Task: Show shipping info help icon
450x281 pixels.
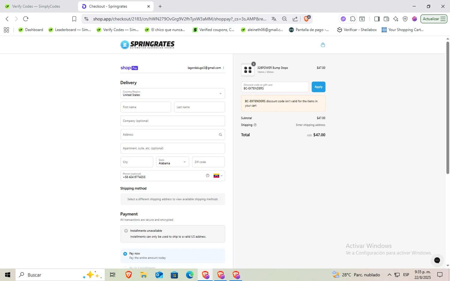Action: click(x=255, y=125)
